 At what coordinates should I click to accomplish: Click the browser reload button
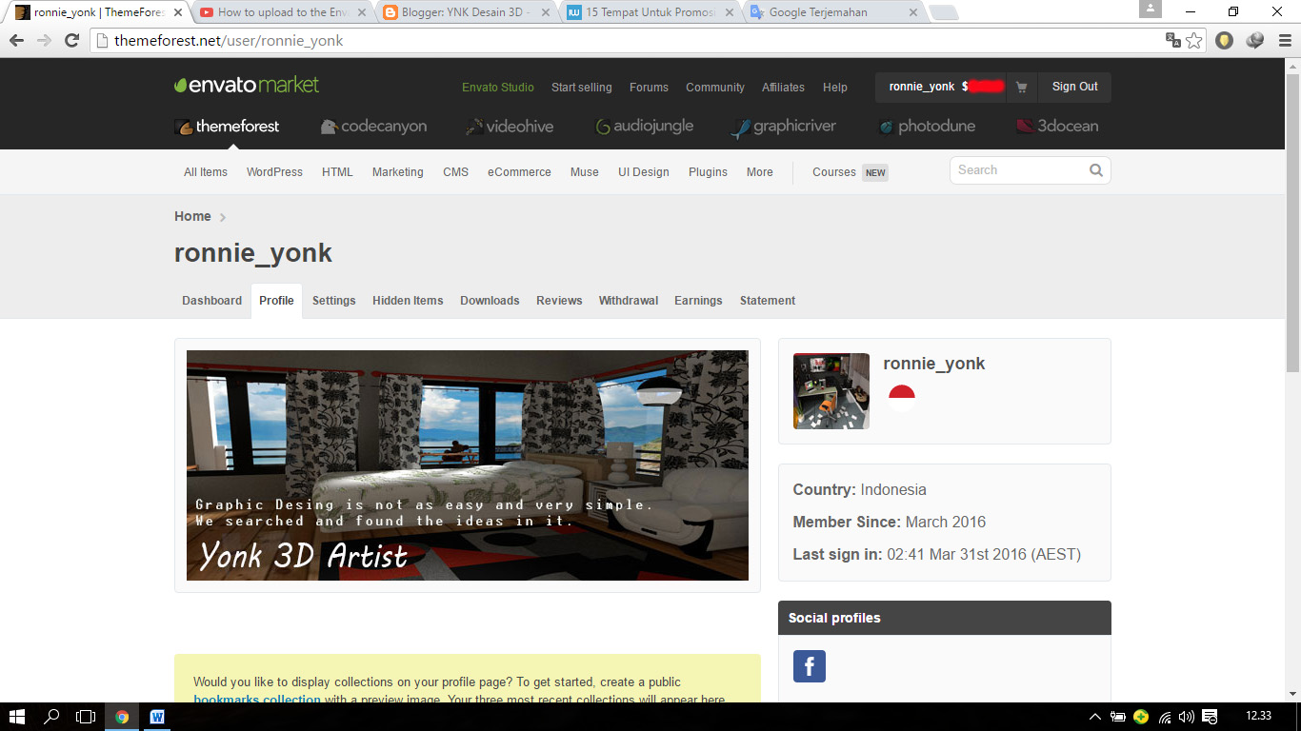click(71, 41)
